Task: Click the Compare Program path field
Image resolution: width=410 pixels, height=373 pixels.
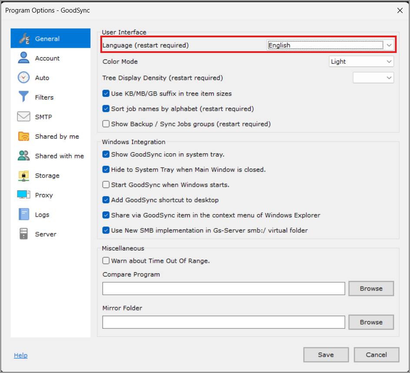Action: [x=224, y=289]
